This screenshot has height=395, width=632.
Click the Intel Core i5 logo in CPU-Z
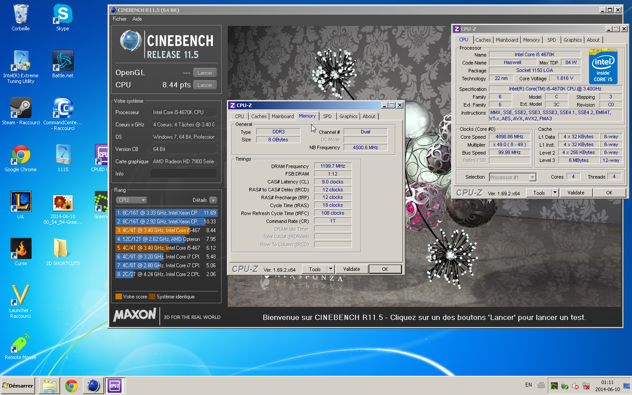[x=603, y=67]
